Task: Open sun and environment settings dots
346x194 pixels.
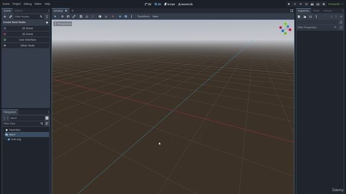Action: tap(131, 17)
